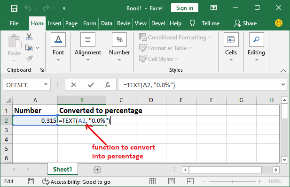Viewport: 290px width, 187px height.
Task: Switch to the Page Layout tab
Action: [71, 23]
